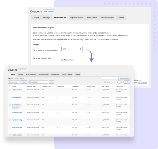Screen dimensions: 158x149
Task: Open coupon code starting with h4z
Action: click(17, 105)
